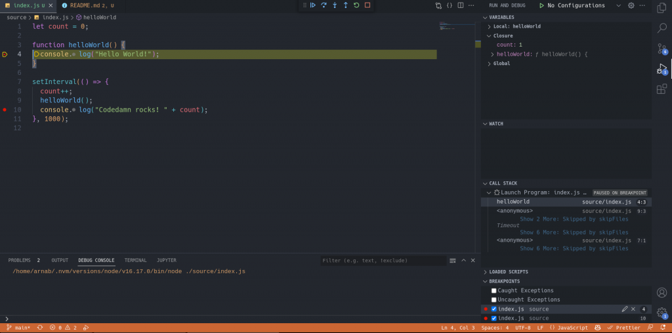Open Source Control view with badge 6

pyautogui.click(x=661, y=49)
